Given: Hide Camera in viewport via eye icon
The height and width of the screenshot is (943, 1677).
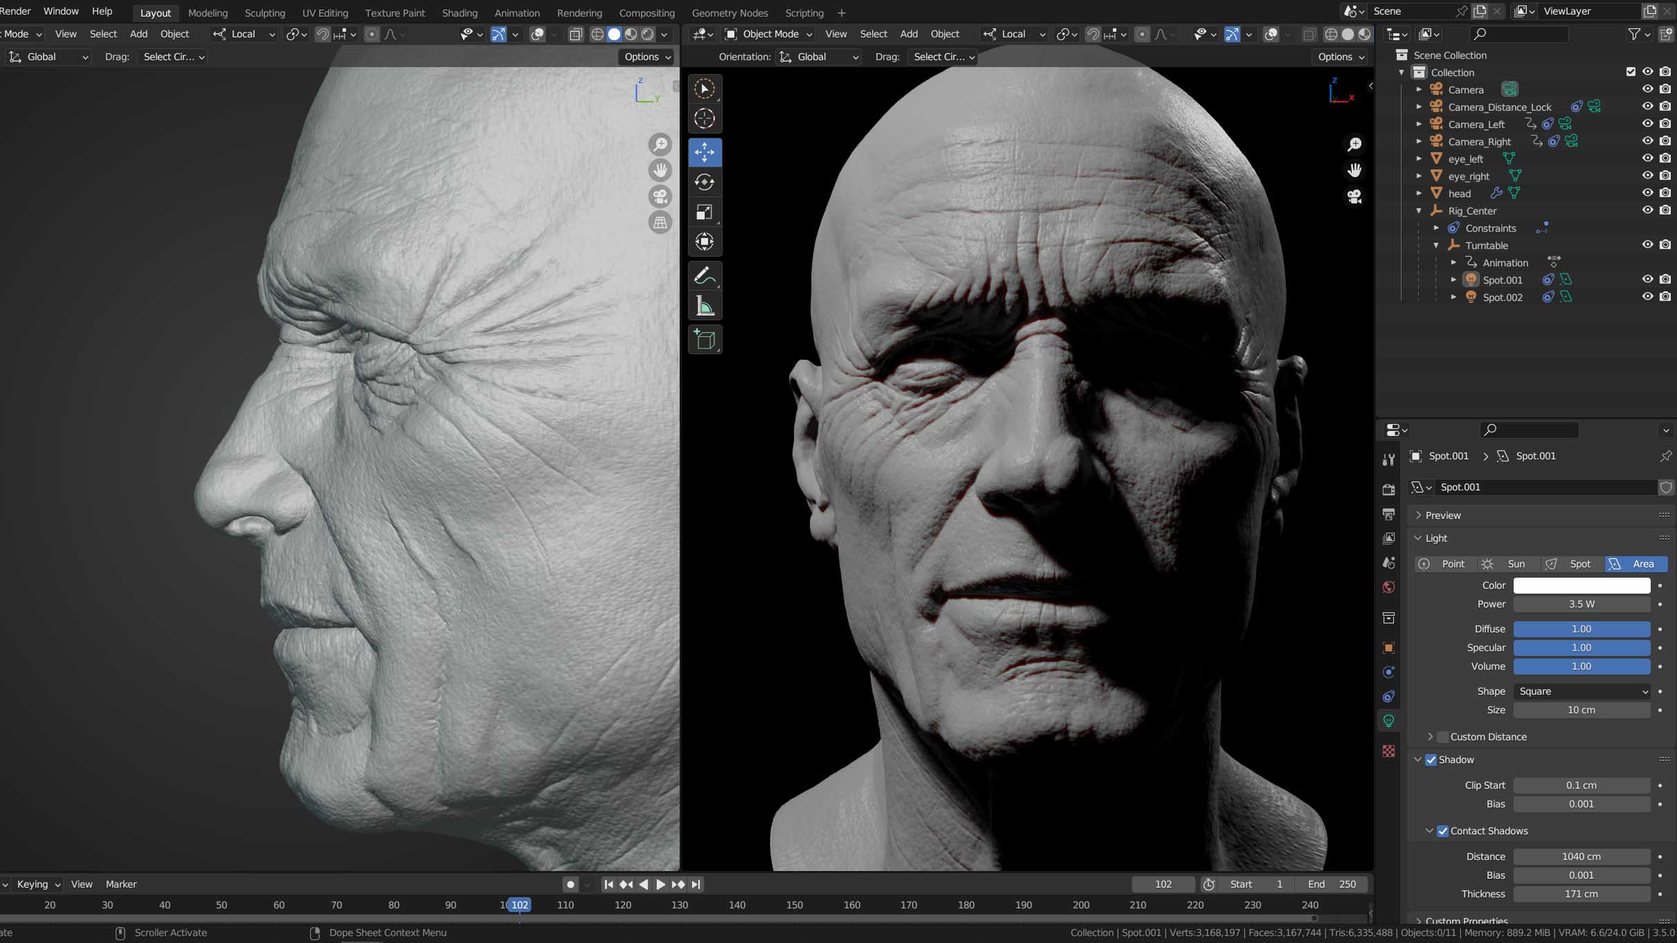Looking at the screenshot, I should (x=1647, y=89).
